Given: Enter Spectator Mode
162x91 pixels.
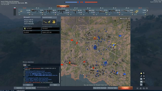Looking at the screenshot, I should point(30,88).
